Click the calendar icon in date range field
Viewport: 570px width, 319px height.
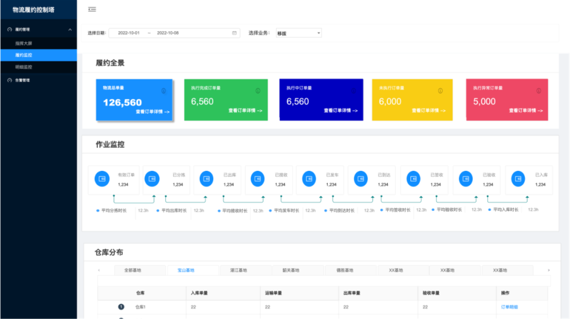[234, 33]
